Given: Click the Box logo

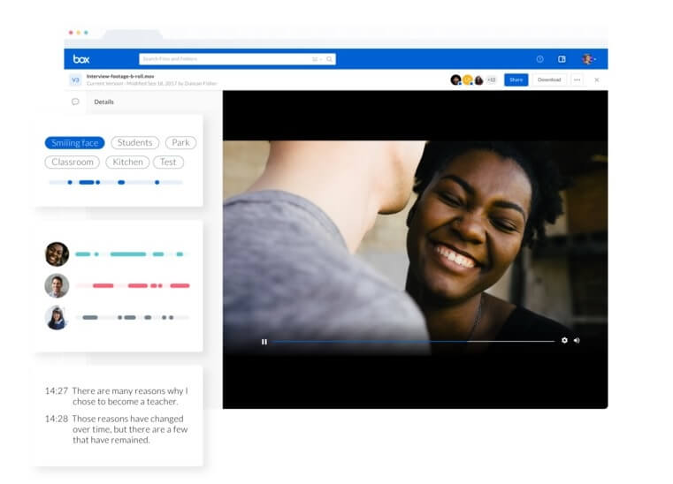Looking at the screenshot, I should click(x=81, y=59).
